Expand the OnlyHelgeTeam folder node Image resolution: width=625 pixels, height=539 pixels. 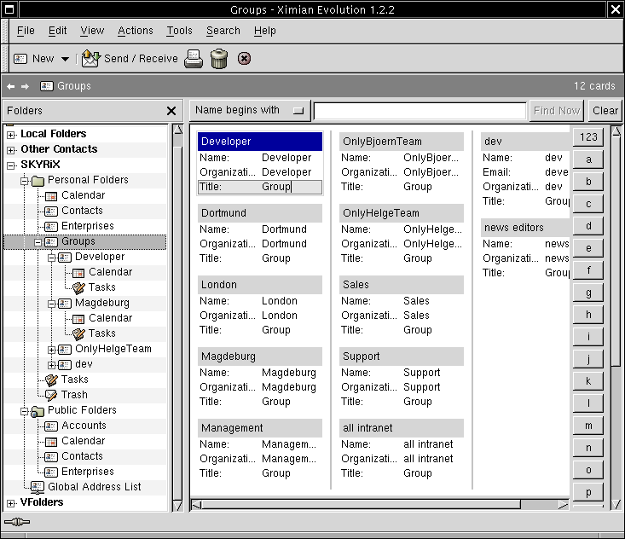51,350
